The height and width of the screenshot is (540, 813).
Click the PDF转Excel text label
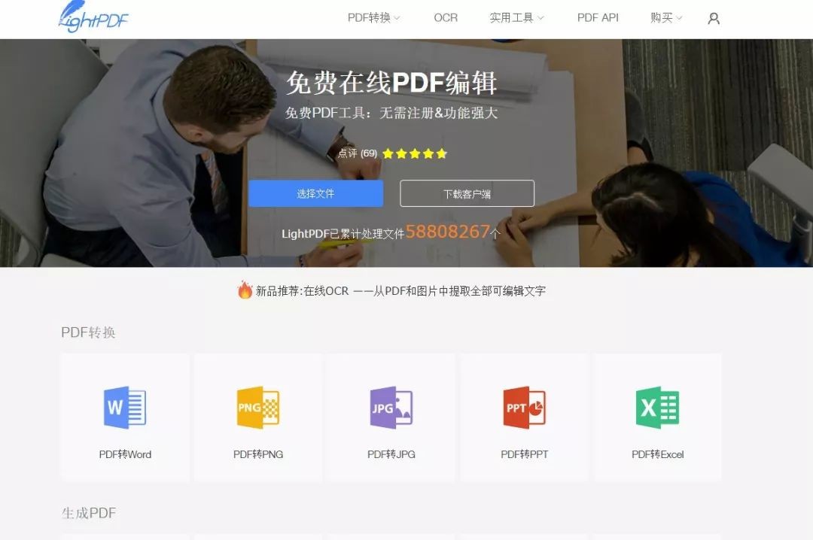pyautogui.click(x=657, y=454)
